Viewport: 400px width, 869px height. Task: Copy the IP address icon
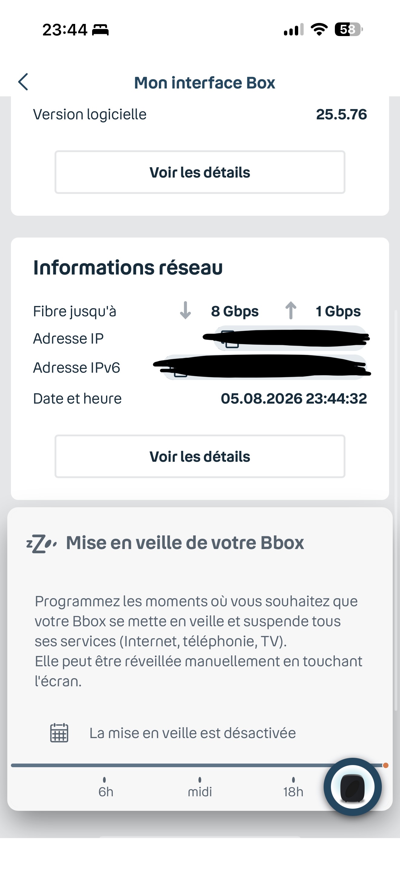tap(230, 339)
